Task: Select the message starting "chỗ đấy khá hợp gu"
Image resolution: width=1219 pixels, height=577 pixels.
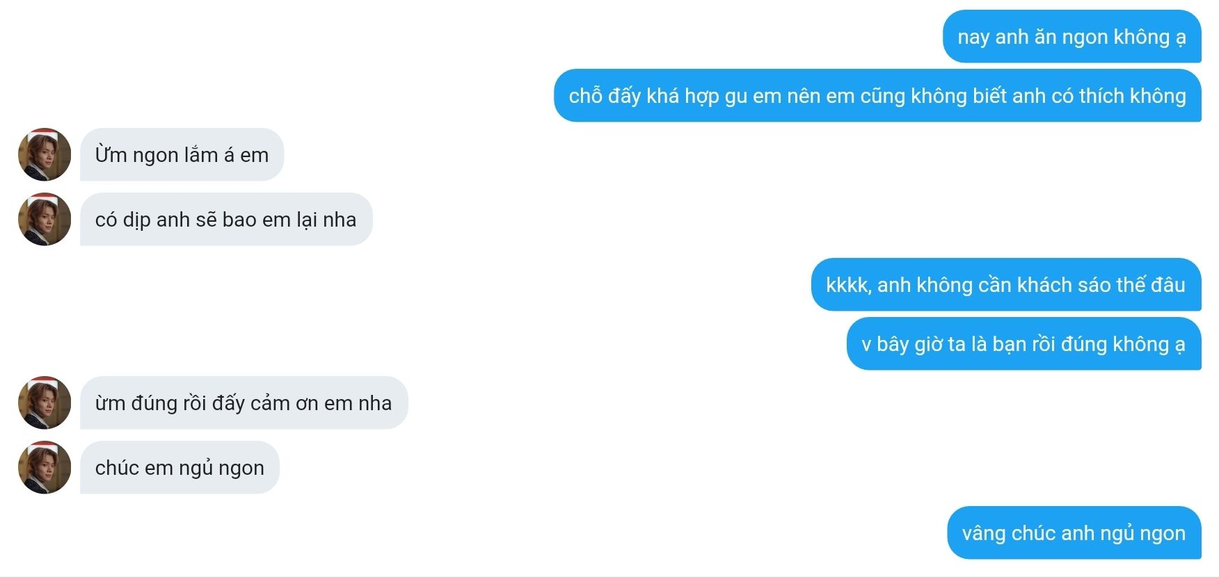Action: coord(877,96)
